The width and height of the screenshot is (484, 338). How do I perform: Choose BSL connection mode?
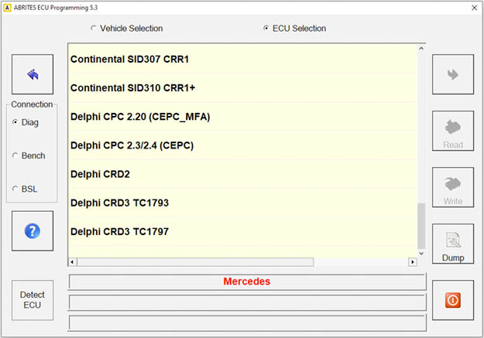(15, 189)
